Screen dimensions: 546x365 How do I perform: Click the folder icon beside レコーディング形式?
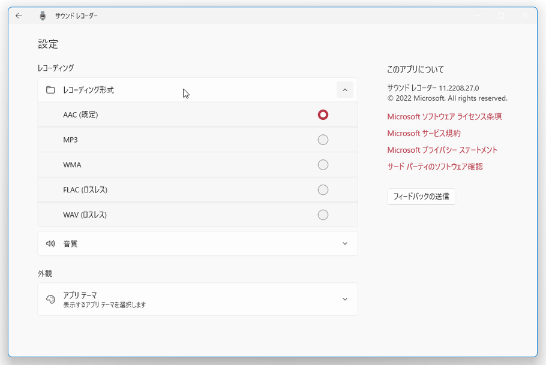pyautogui.click(x=50, y=90)
